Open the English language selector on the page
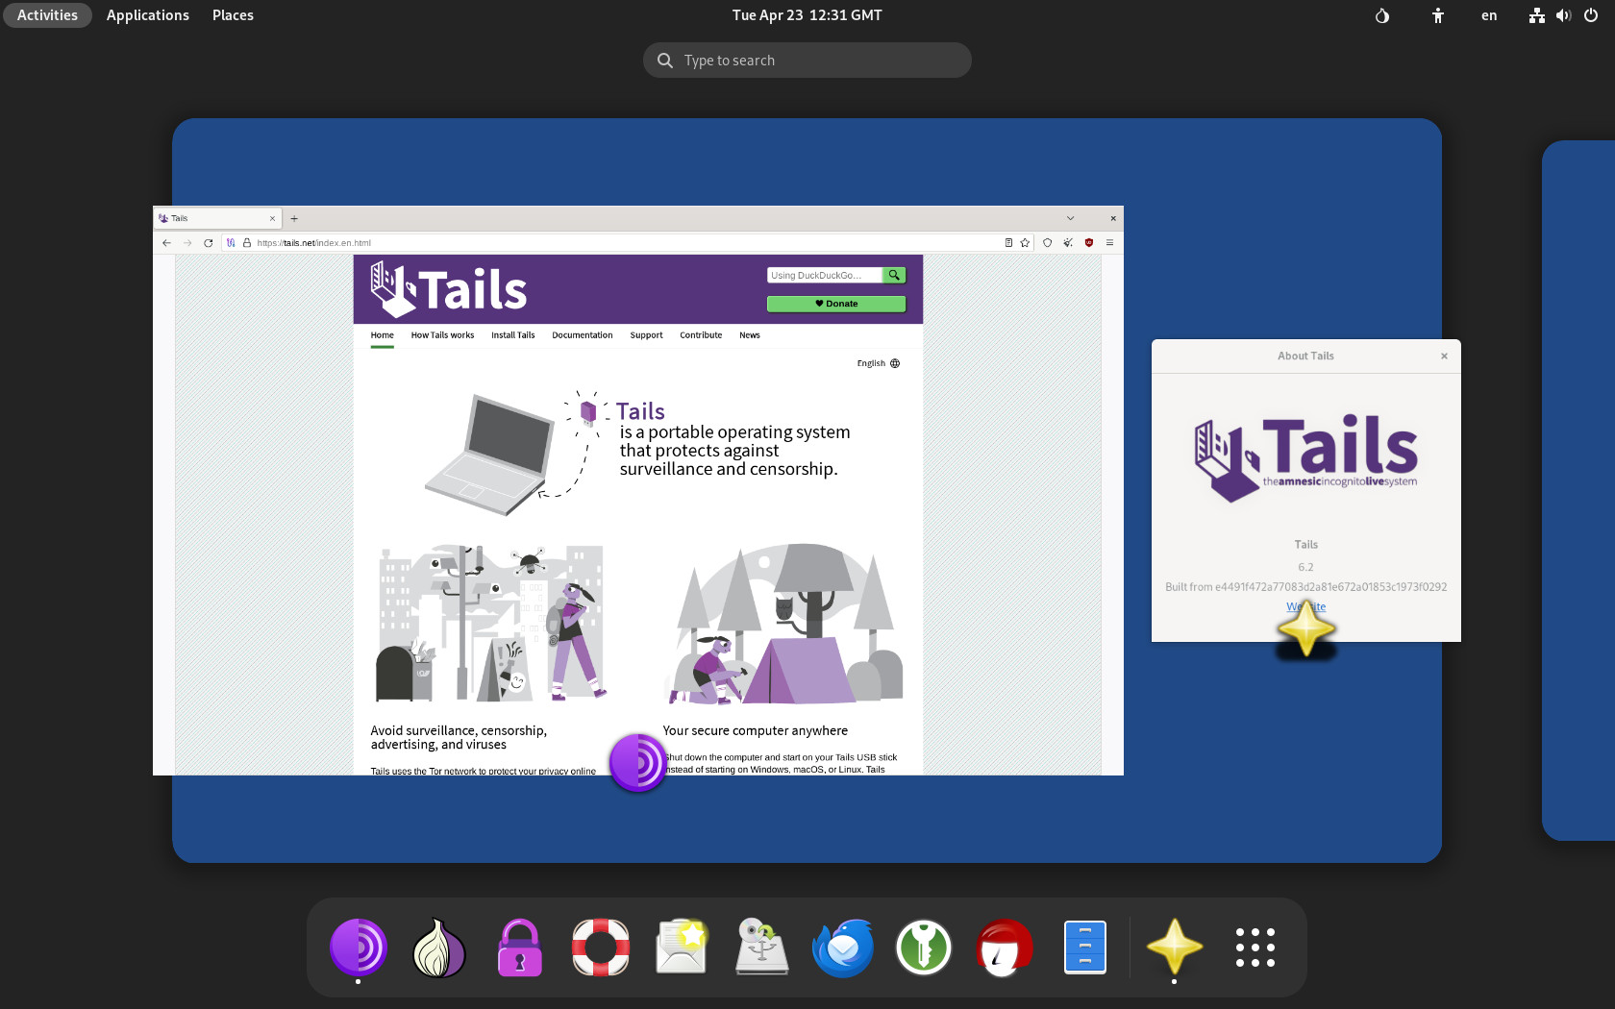 [x=879, y=363]
